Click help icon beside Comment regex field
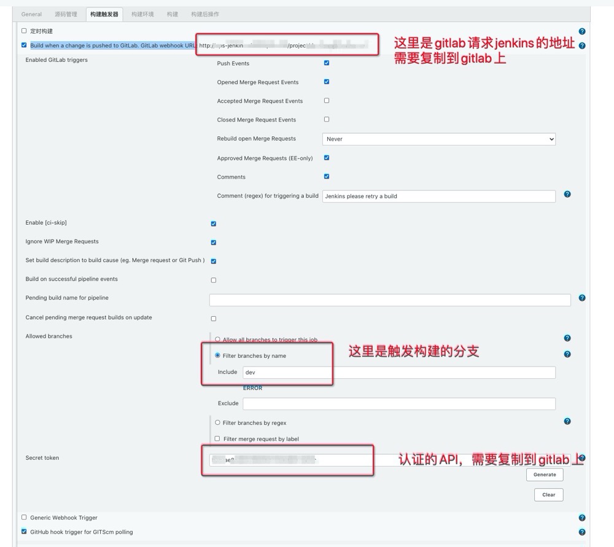The image size is (614, 547). (x=567, y=194)
